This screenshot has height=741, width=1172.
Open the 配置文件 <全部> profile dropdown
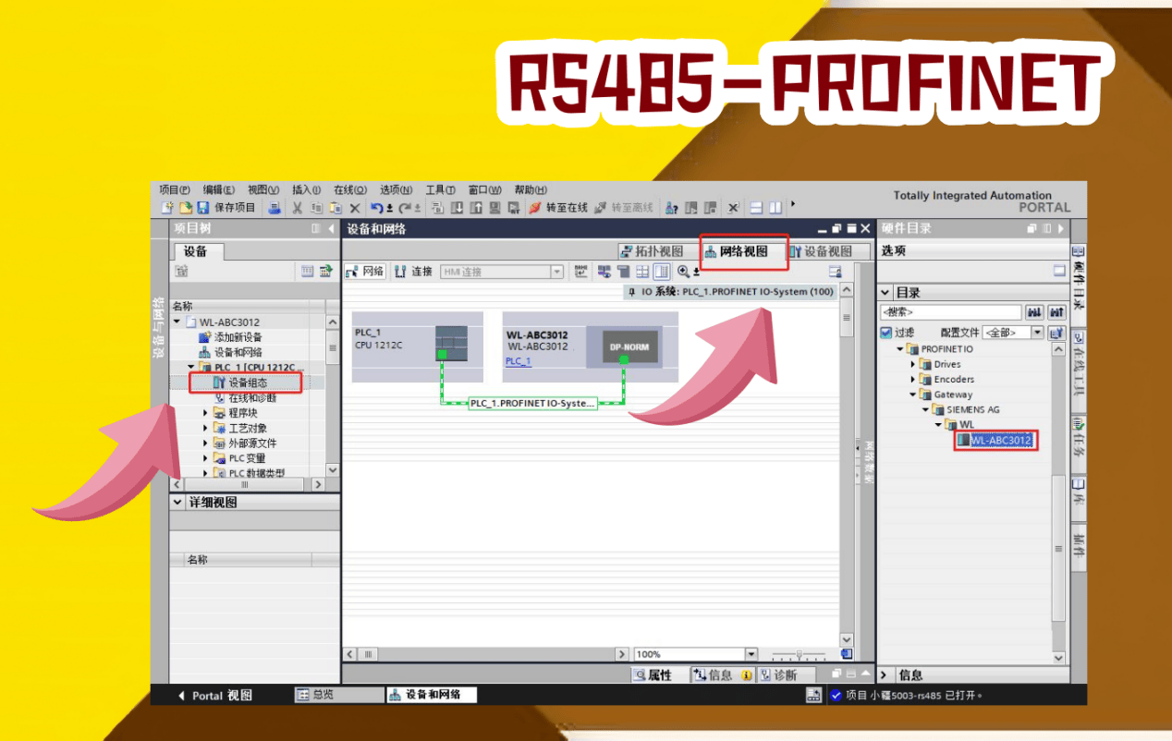[1037, 332]
